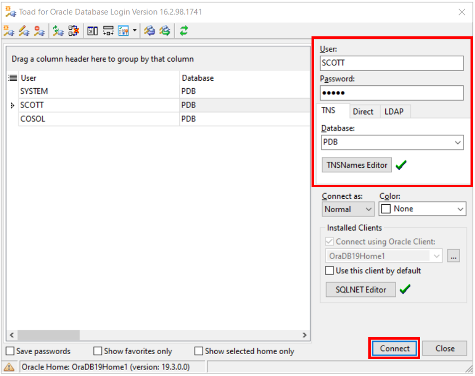
Task: Check Use this client by default
Action: click(329, 270)
